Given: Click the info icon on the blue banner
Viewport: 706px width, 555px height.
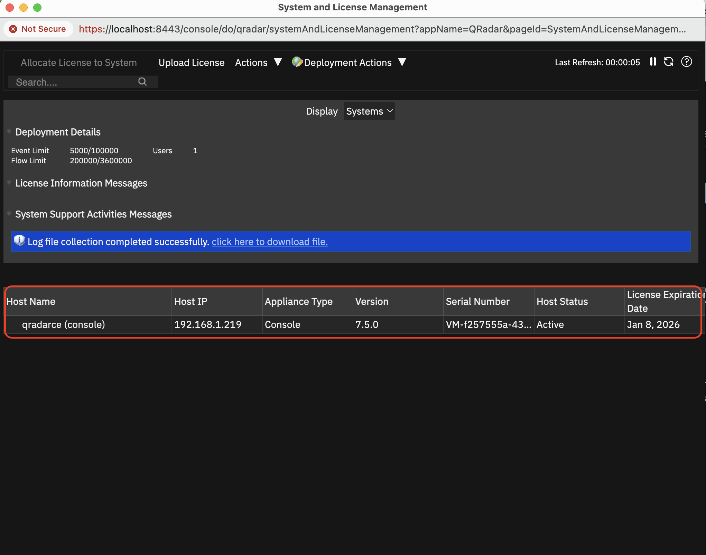Looking at the screenshot, I should 19,241.
